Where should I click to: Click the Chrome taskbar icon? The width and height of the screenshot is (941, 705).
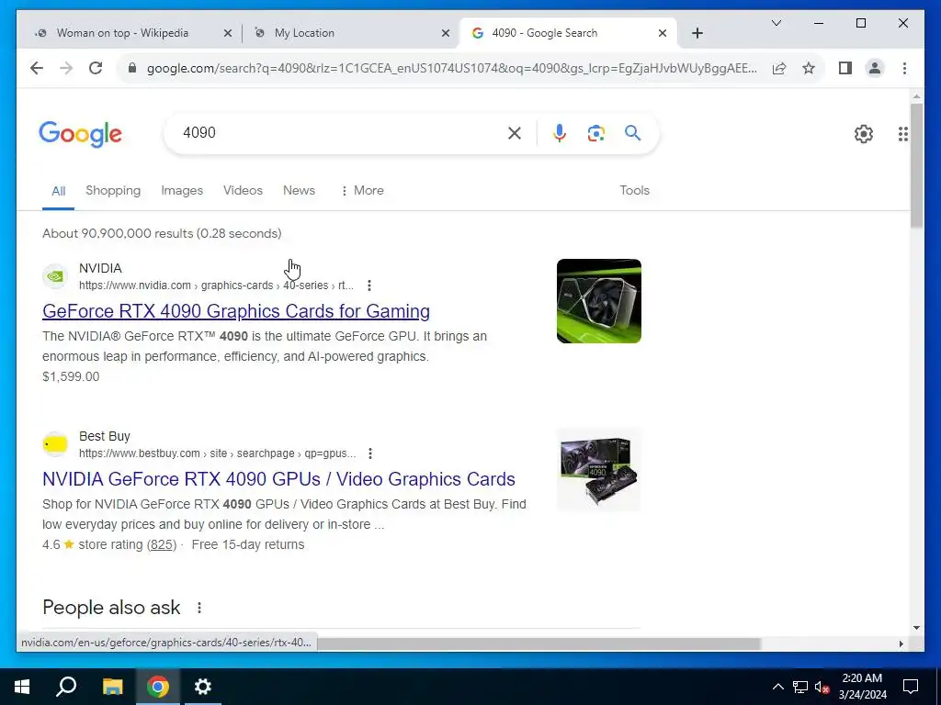(x=158, y=687)
